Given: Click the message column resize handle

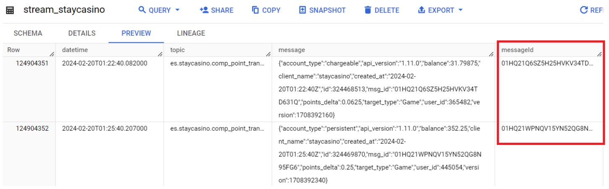Looking at the screenshot, I should (491, 54).
